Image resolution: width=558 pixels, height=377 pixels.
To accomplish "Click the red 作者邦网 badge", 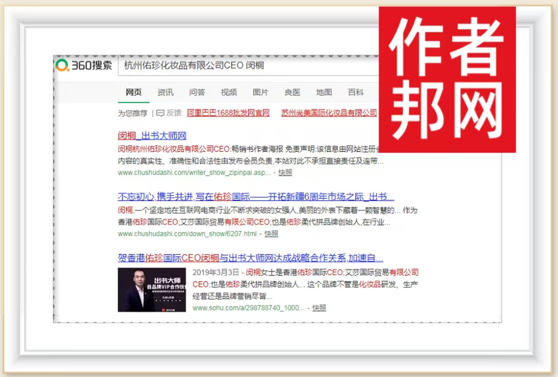I will pyautogui.click(x=447, y=80).
